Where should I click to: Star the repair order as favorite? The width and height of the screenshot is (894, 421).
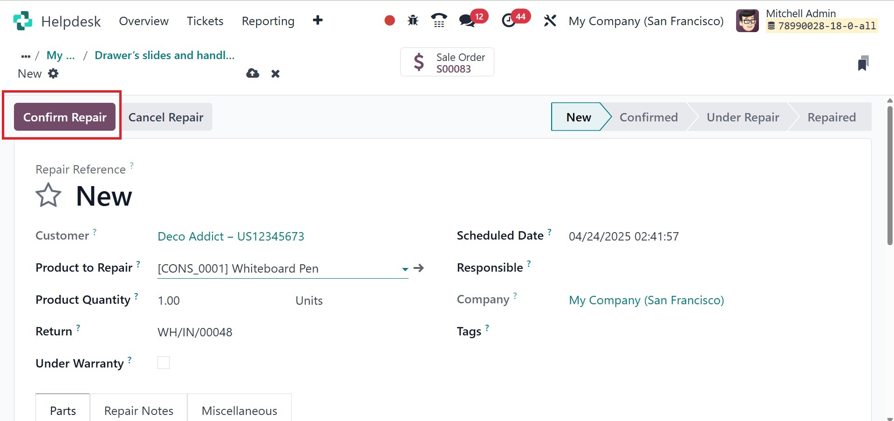[x=48, y=195]
